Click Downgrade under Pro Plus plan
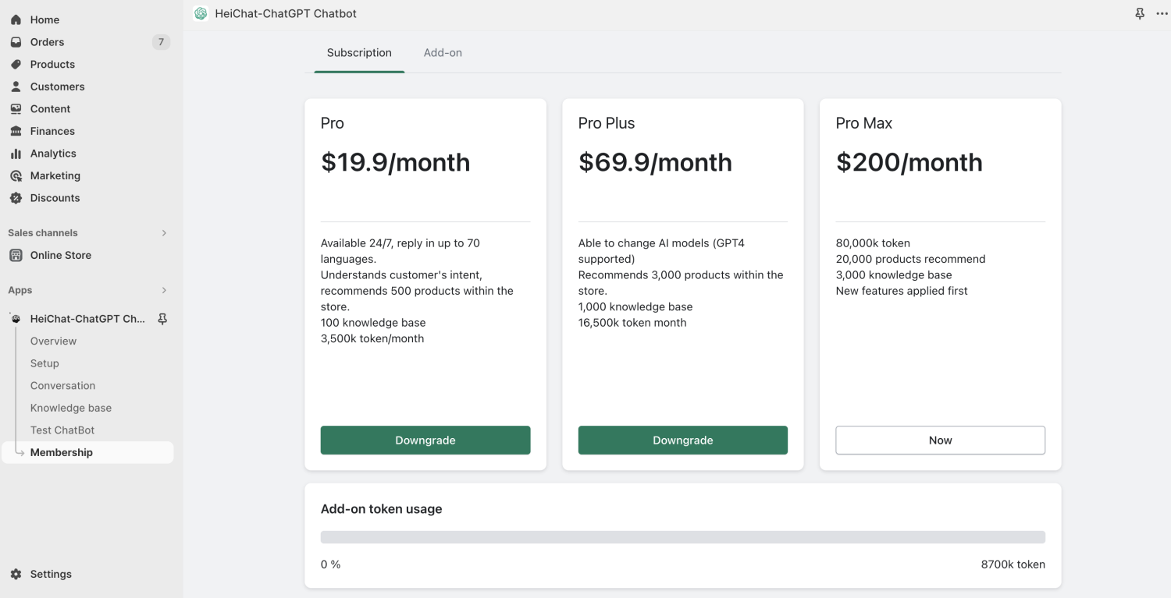1171x598 pixels. point(683,441)
